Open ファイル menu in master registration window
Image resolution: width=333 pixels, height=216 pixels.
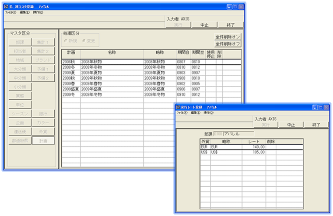click(x=10, y=12)
